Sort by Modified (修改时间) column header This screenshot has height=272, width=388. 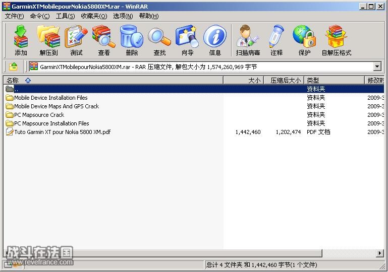(375, 80)
